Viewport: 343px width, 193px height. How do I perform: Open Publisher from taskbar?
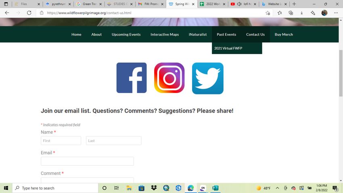pos(215,188)
